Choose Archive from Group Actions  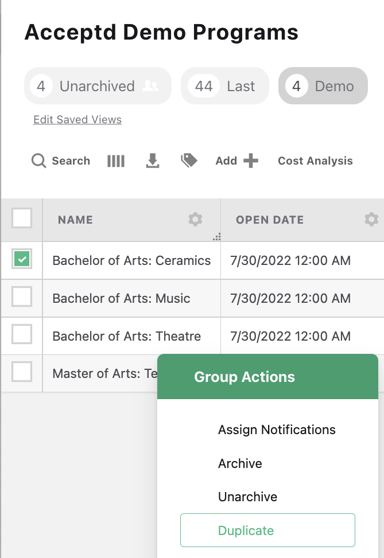click(x=240, y=463)
